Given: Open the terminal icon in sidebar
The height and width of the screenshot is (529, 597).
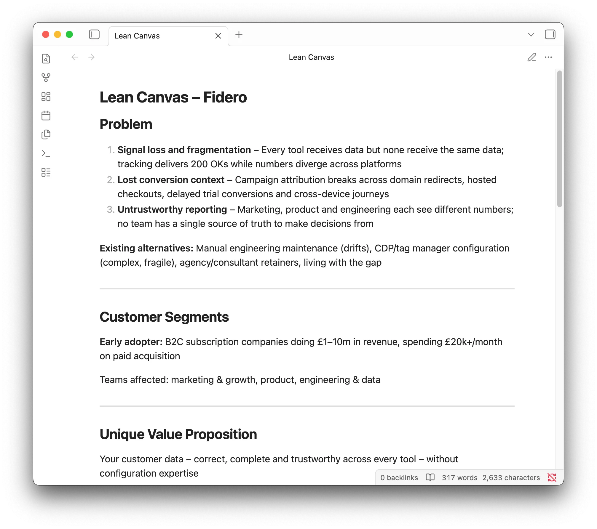Looking at the screenshot, I should [x=46, y=153].
